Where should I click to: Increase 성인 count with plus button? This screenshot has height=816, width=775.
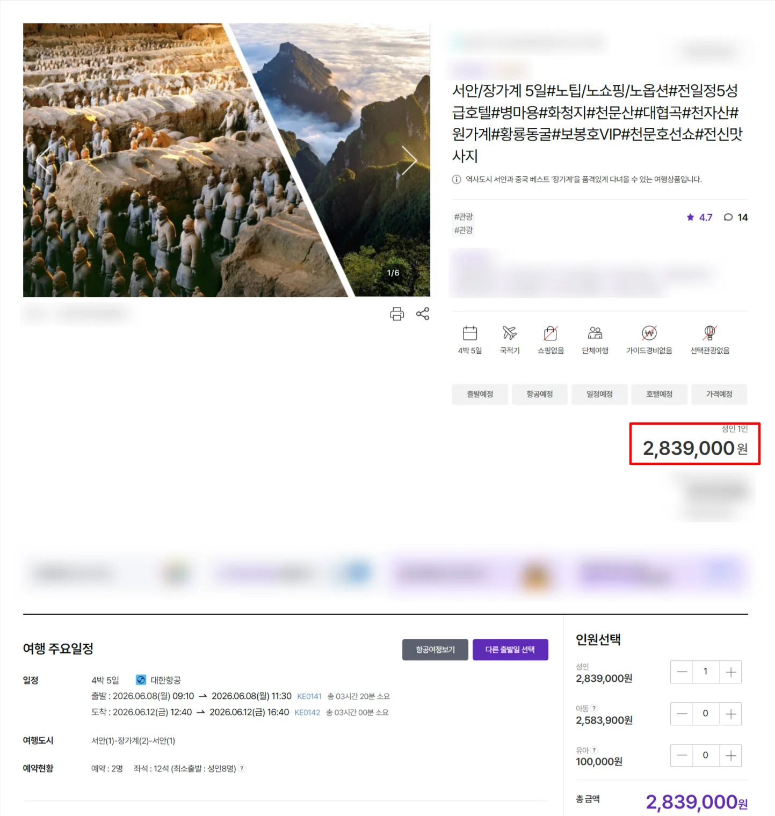(x=730, y=672)
